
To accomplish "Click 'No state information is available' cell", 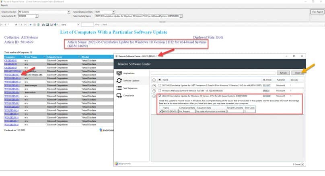I will [x=211, y=111].
